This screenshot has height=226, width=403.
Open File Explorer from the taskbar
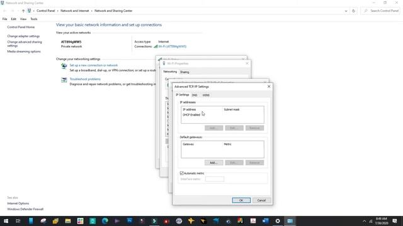point(68,221)
